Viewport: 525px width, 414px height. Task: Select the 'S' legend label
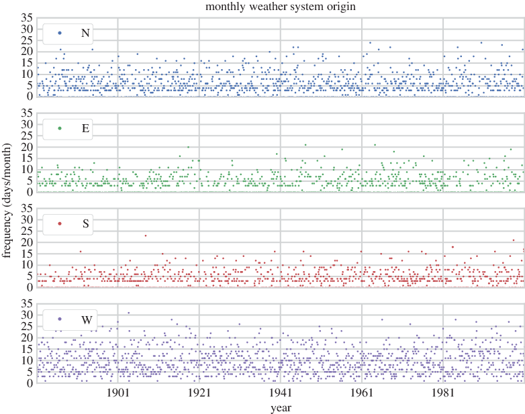[86, 223]
